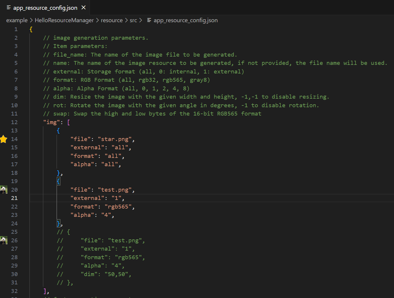Click the breadcrumb file icon before app_resource_config.json
The image size is (394, 298).
point(149,20)
